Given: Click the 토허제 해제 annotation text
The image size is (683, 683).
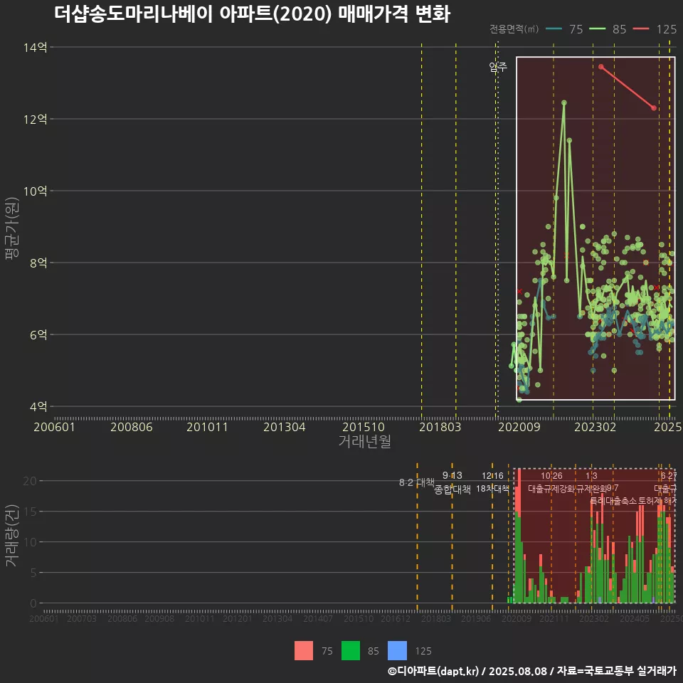Looking at the screenshot, I should click(657, 501).
